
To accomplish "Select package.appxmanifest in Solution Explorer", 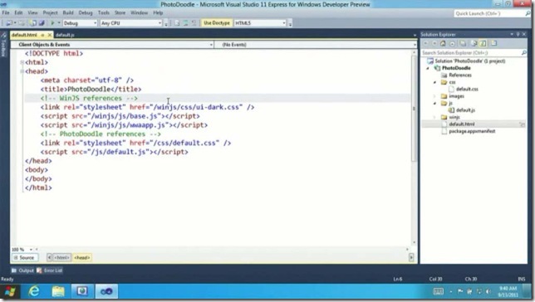I will [472, 131].
